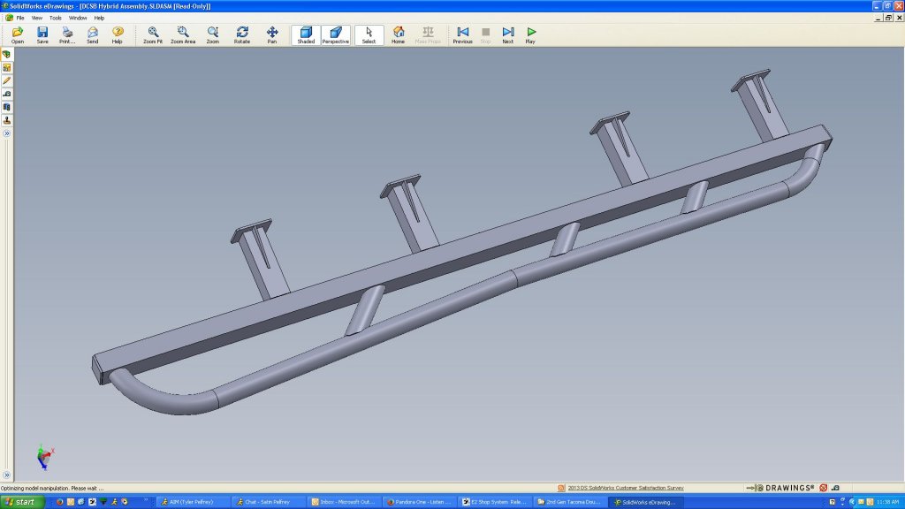Select the Pan tool
The width and height of the screenshot is (905, 509).
pos(272,35)
